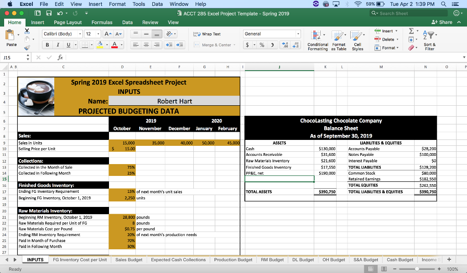Click the Increase Decimal icon
The height and width of the screenshot is (273, 467).
[285, 45]
